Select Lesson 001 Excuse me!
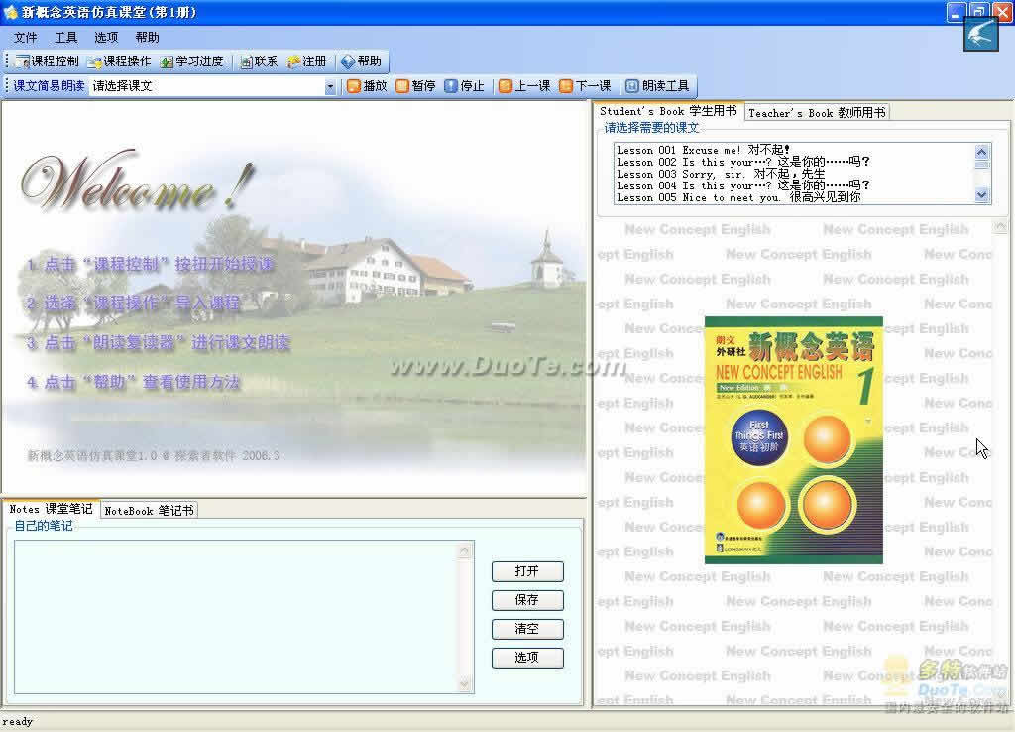The width and height of the screenshot is (1015, 732). pos(703,150)
